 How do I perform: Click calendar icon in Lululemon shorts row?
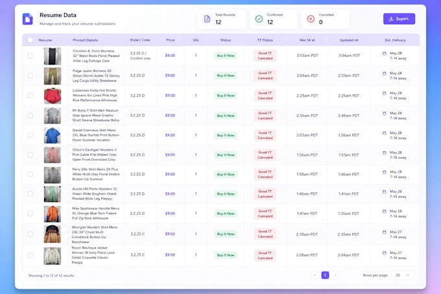[x=385, y=93]
